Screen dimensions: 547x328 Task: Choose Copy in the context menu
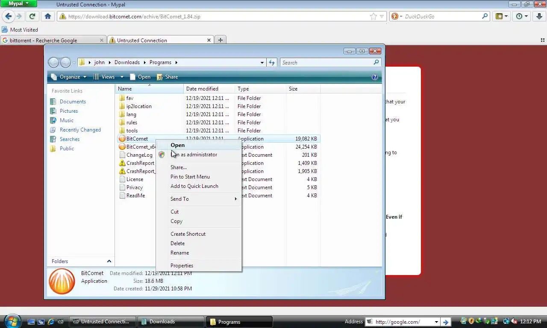[199, 221]
